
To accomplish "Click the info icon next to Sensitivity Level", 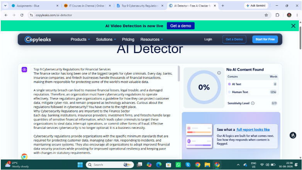I will 253,103.
